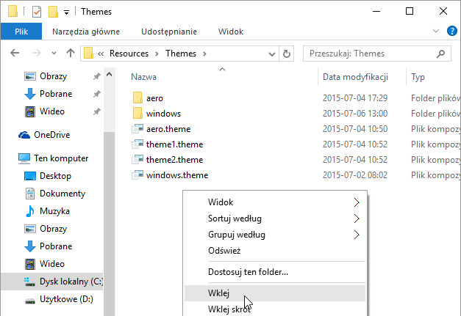Viewport: 461px width, 316px height.
Task: Open pinned Wideo in Quick access
Action: [x=52, y=111]
